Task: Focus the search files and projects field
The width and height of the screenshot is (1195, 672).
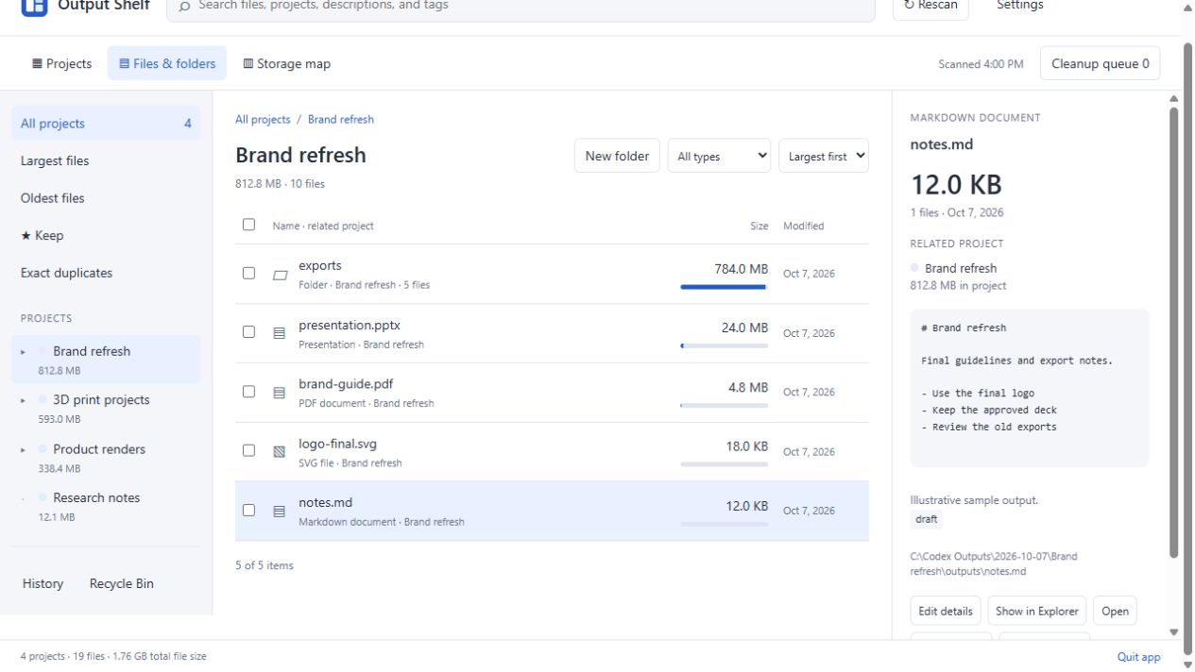Action: point(521,7)
